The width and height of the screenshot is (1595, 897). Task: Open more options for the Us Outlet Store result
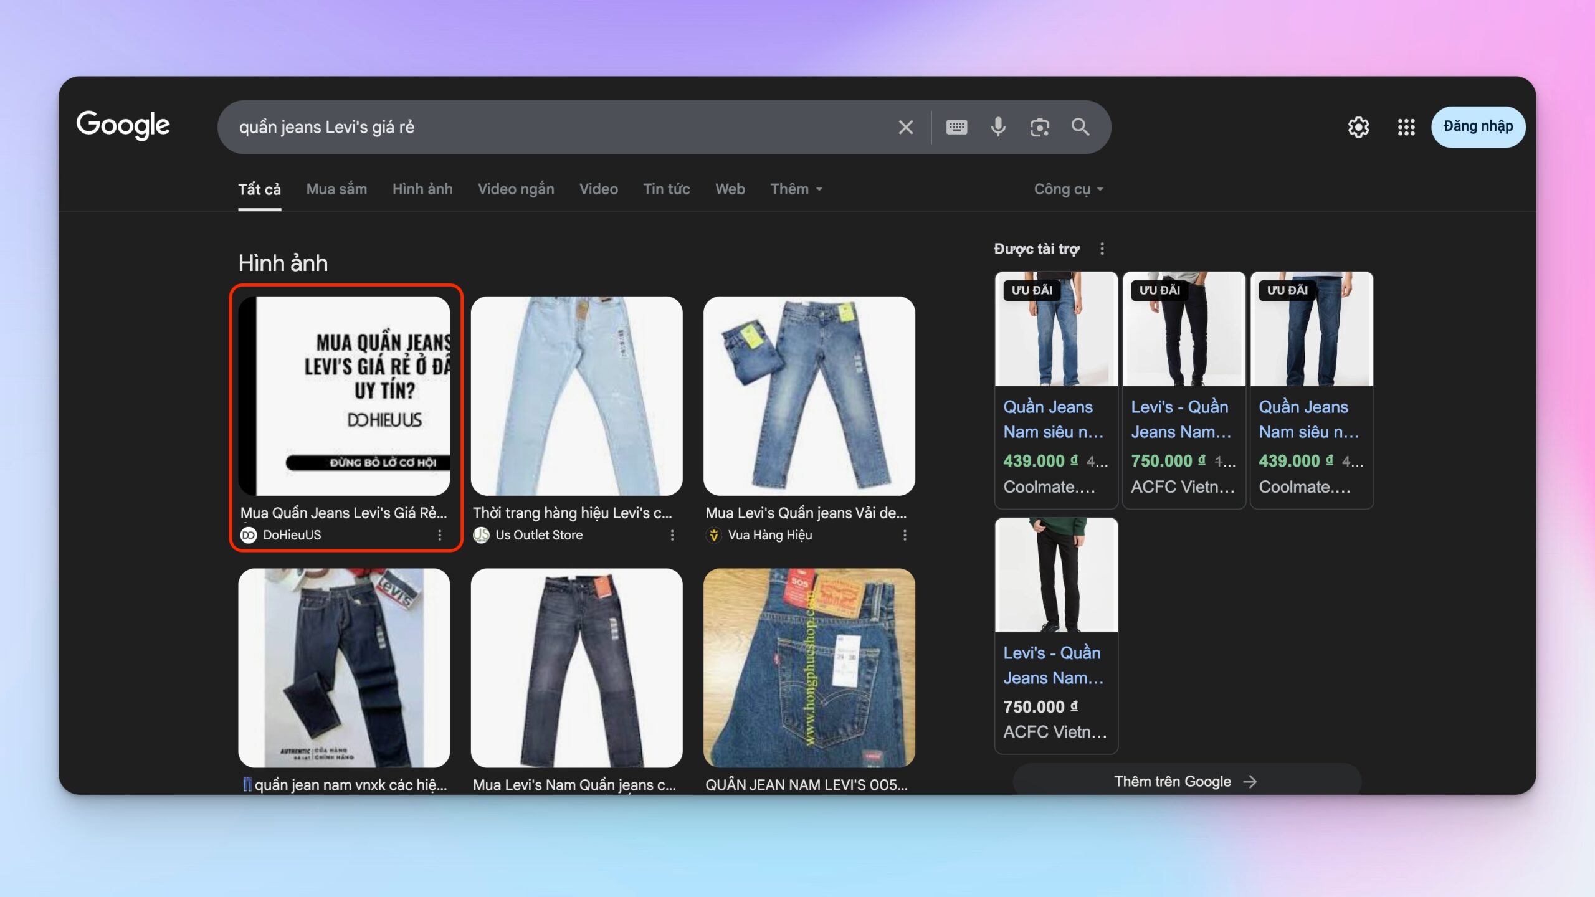tap(672, 535)
